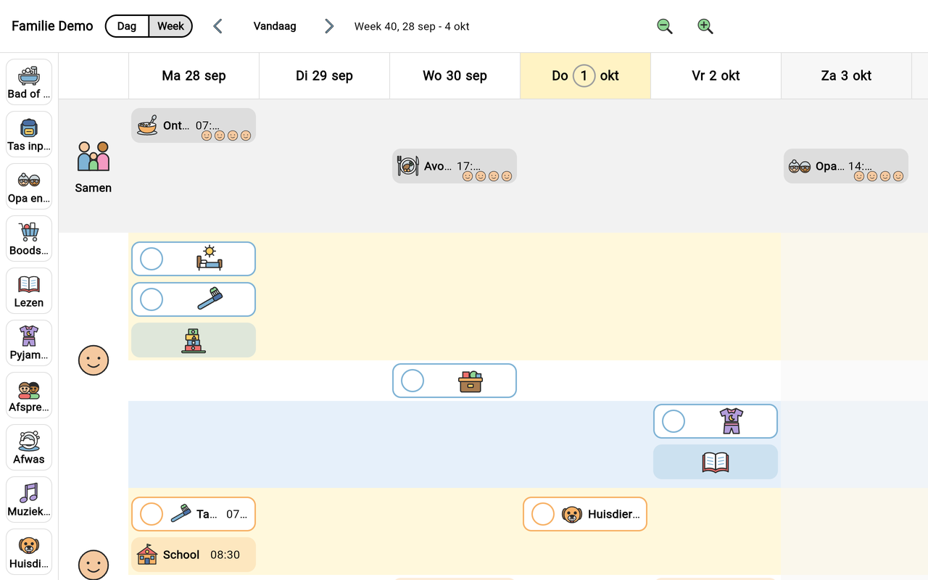Select the 'Bad of...' bathtub activity in sidebar
This screenshot has width=928, height=580.
pyautogui.click(x=29, y=82)
